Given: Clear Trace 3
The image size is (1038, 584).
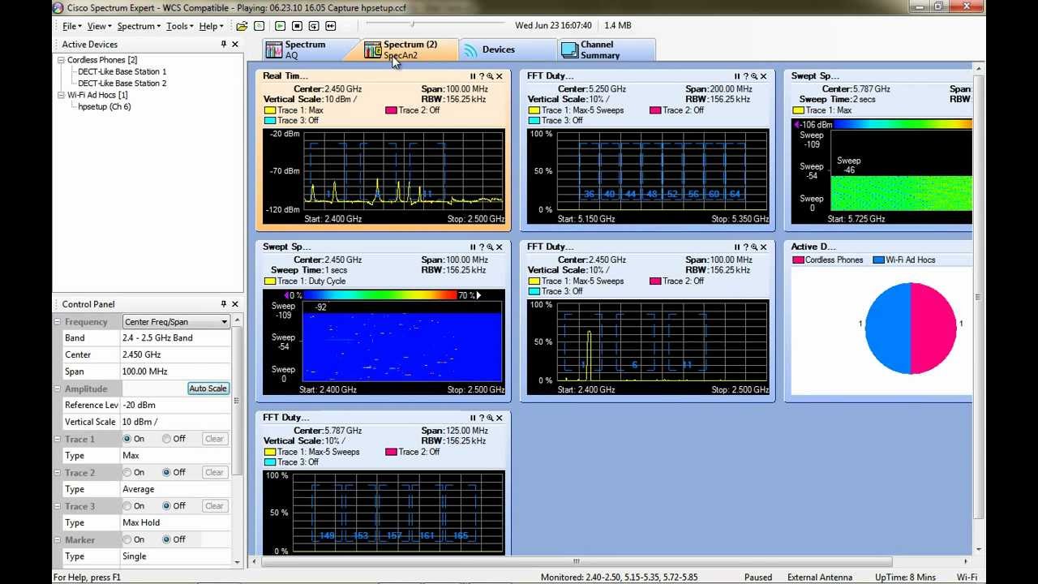Looking at the screenshot, I should 214,506.
